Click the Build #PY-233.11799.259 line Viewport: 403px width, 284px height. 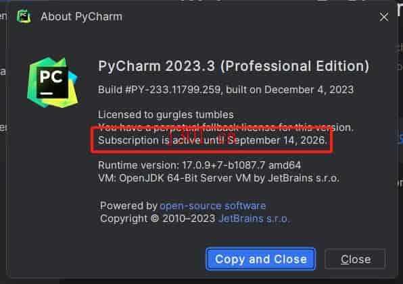(x=226, y=90)
